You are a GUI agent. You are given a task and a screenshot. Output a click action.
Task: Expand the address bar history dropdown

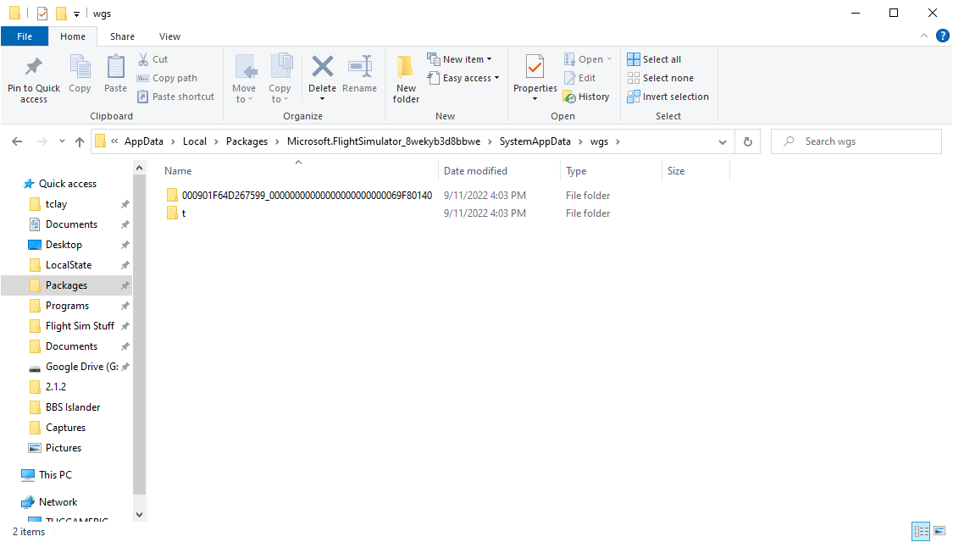pyautogui.click(x=722, y=141)
